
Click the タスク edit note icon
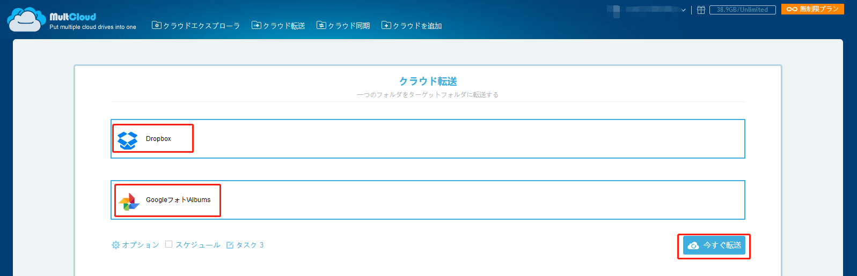coord(230,245)
